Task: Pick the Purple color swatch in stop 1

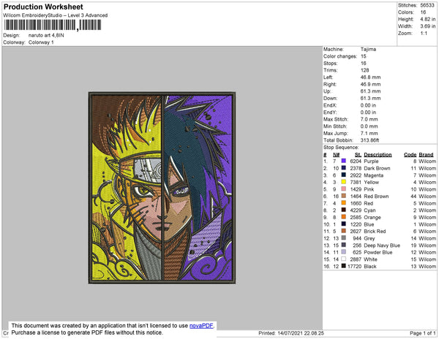Action: [x=344, y=161]
